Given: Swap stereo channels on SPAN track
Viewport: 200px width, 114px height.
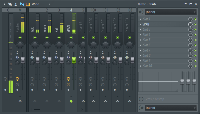Looking at the screenshot, I should (x=68, y=57).
